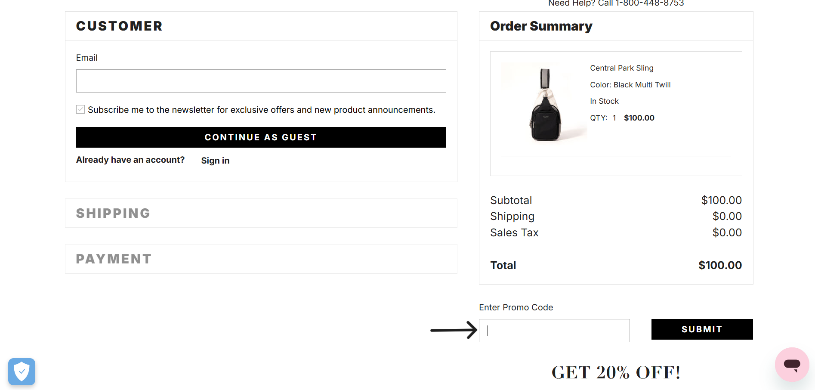Click the Subtotal amount of $100.00
This screenshot has height=390, width=815.
(721, 200)
